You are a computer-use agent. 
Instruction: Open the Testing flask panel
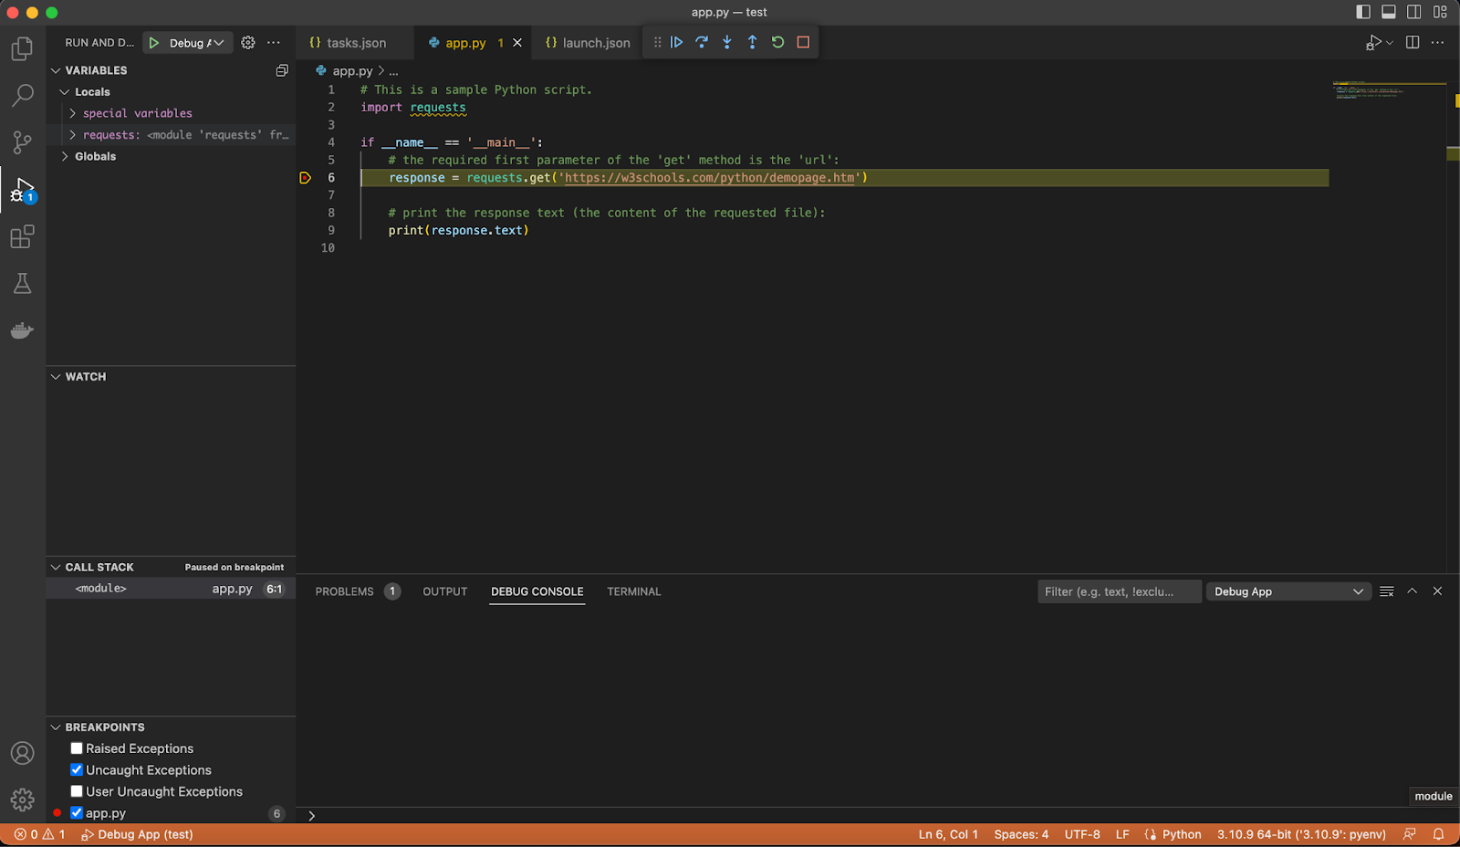point(22,283)
